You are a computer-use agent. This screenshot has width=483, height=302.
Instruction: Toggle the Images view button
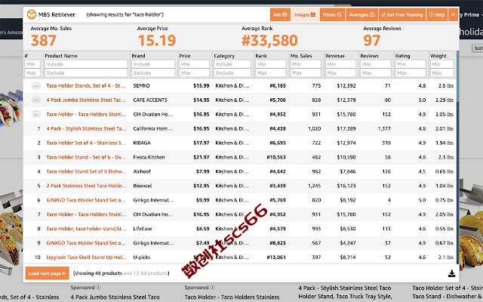[305, 14]
